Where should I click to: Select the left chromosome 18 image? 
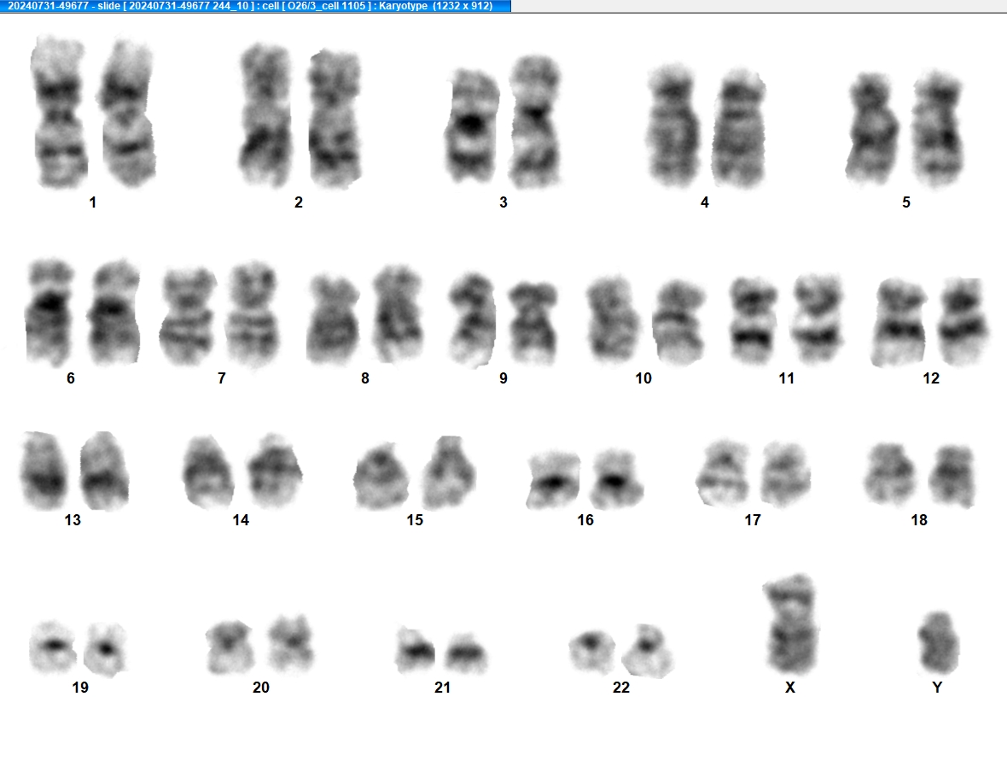[890, 473]
